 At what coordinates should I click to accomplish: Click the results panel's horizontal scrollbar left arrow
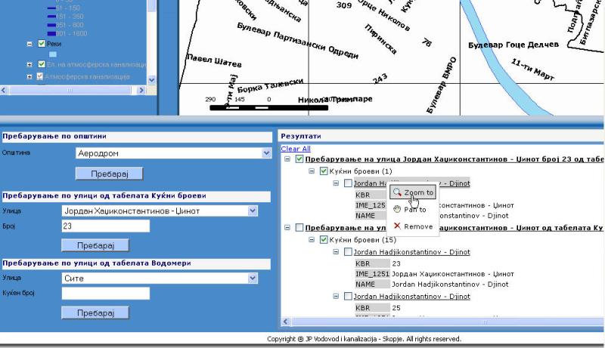(286, 322)
